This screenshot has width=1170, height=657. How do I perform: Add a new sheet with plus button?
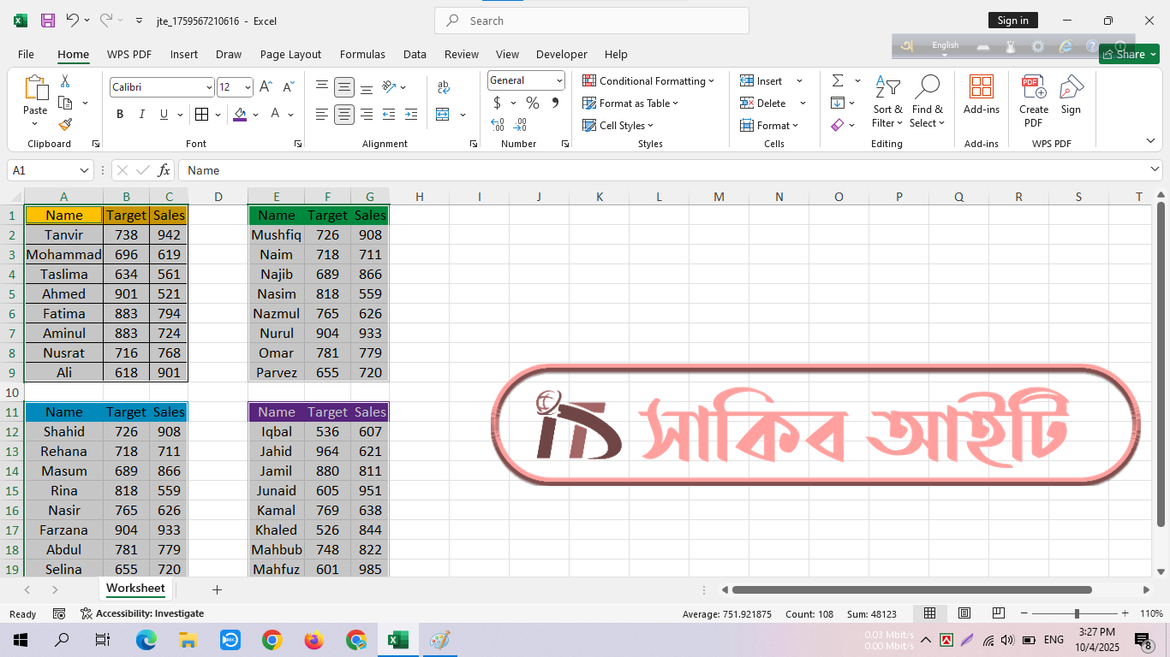217,589
